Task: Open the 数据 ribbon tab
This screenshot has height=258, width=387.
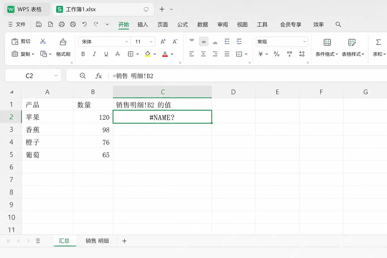Action: coord(203,24)
